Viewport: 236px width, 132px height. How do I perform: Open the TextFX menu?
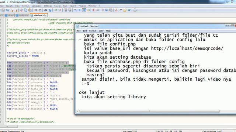pyautogui.click(x=73, y=6)
